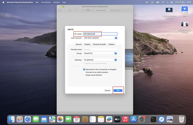Open the Wi-Fi status menu bar icon

[163, 2]
